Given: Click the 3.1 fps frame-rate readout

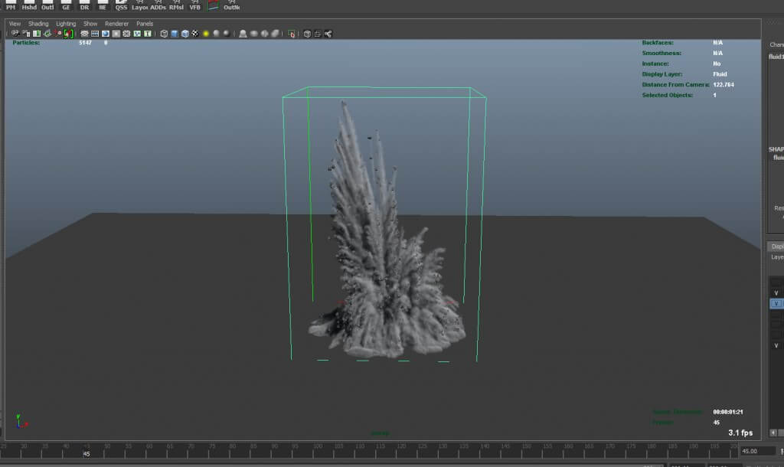Looking at the screenshot, I should coord(740,433).
